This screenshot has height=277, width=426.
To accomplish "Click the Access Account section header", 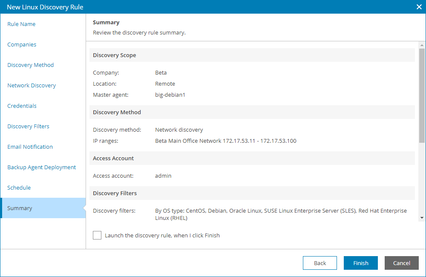I will pyautogui.click(x=113, y=158).
